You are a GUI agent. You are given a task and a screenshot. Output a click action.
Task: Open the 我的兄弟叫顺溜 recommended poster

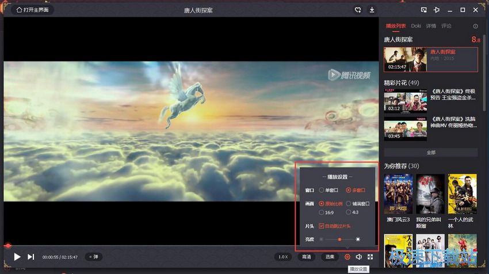click(430, 194)
